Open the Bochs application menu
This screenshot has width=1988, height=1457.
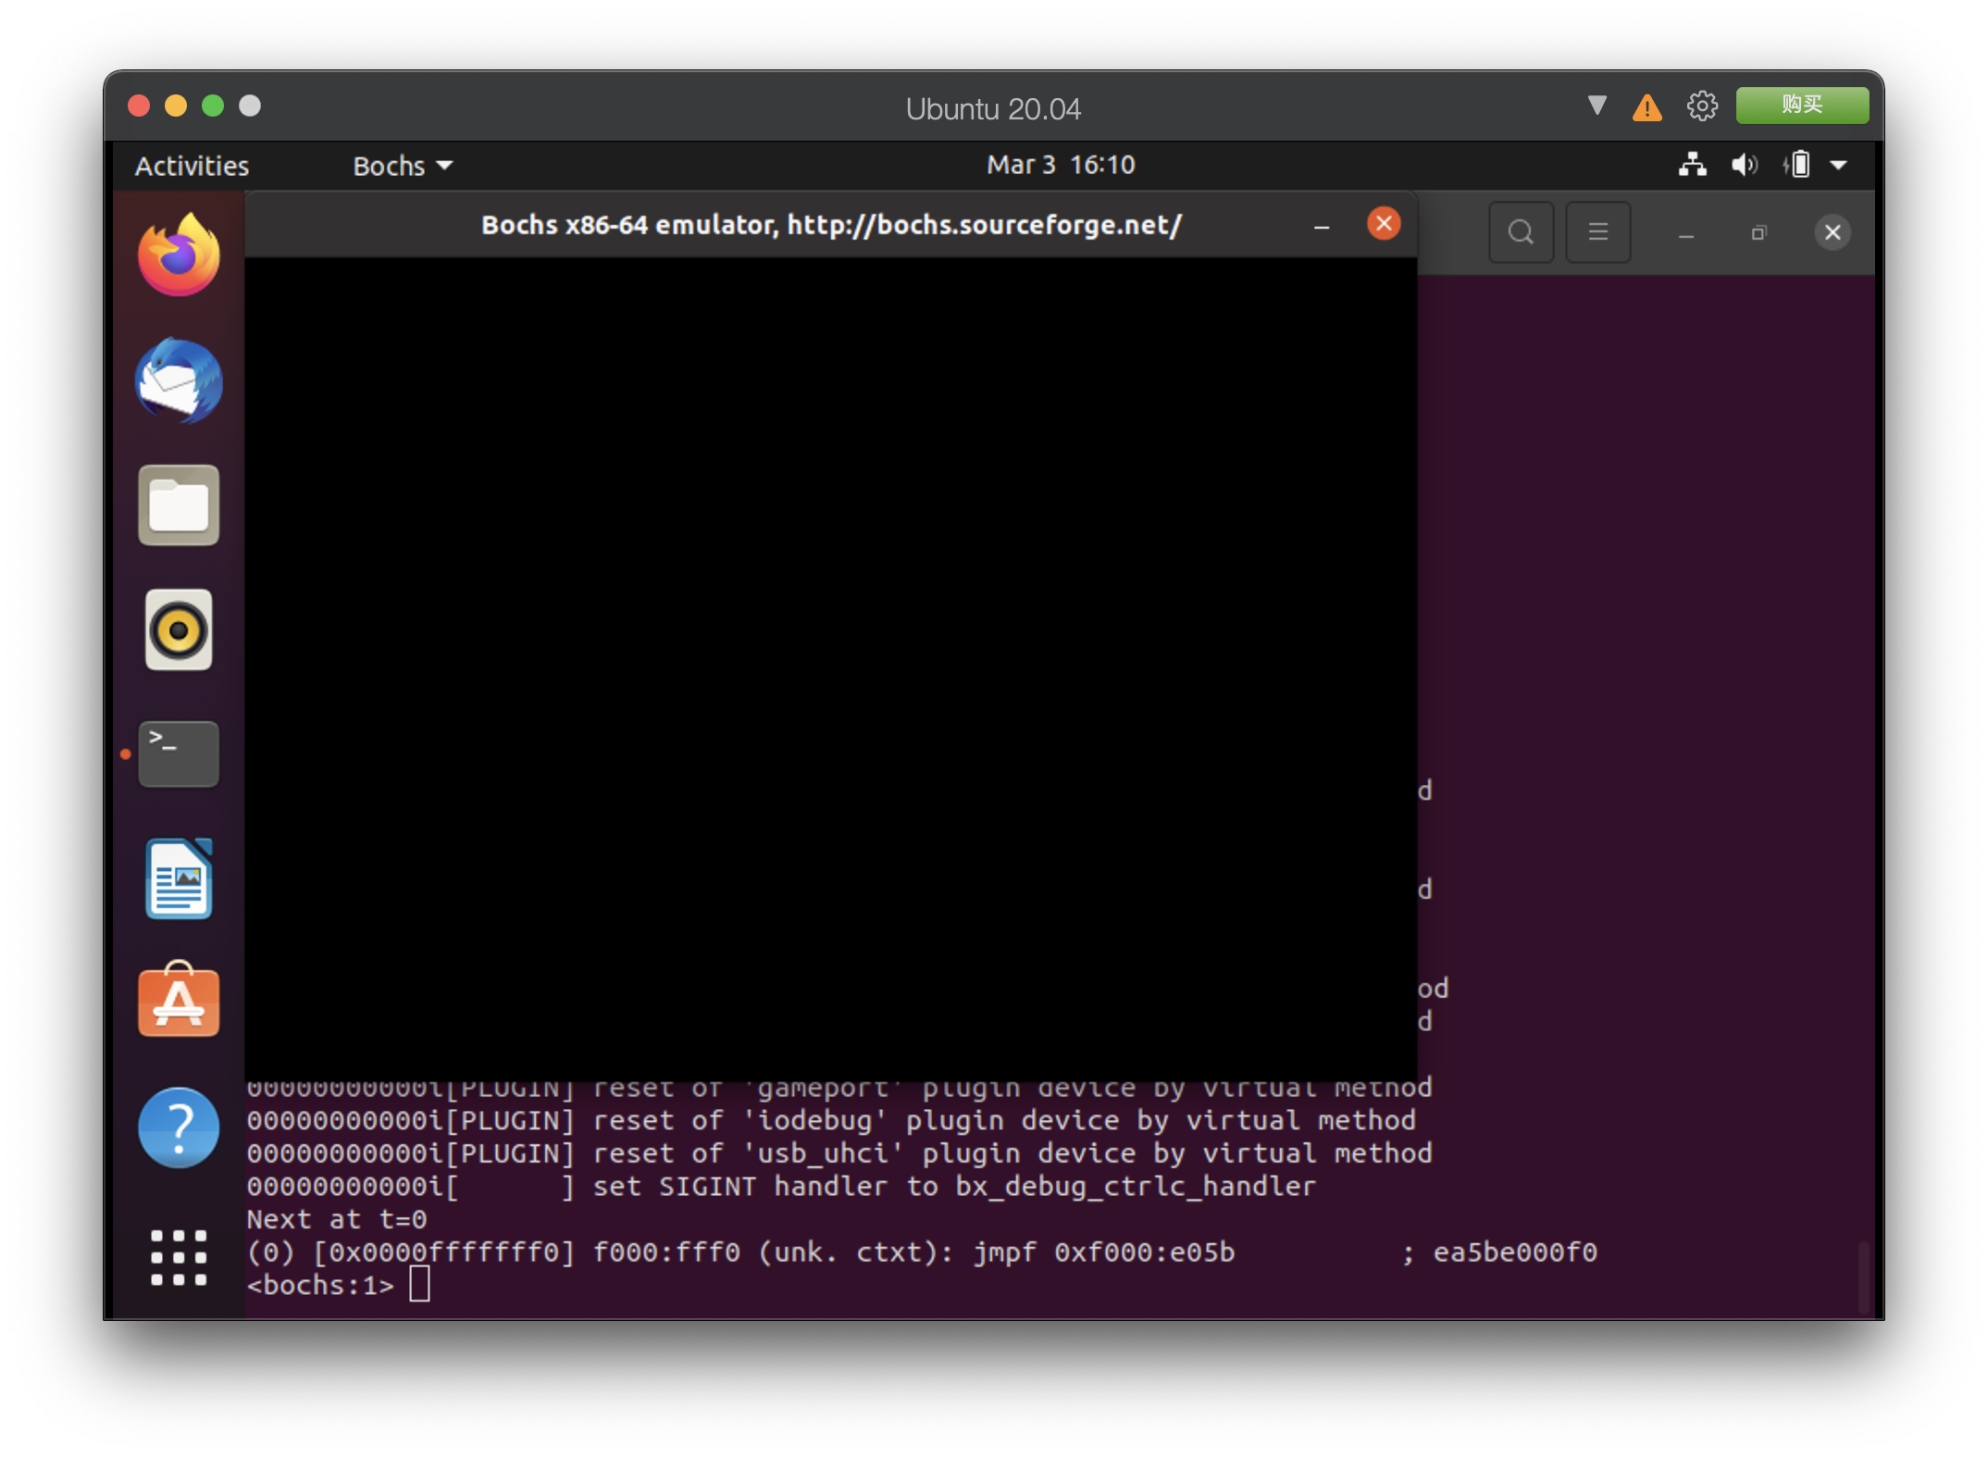point(403,166)
